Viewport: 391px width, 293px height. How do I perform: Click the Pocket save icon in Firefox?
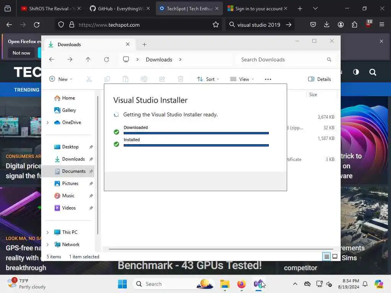click(313, 25)
